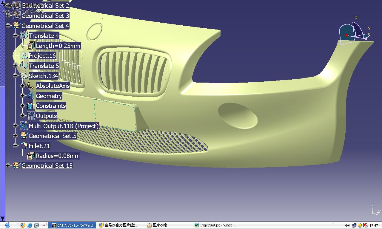The height and width of the screenshot is (229, 382).
Task: Click the left scrollbar down arrow
Action: (2, 219)
